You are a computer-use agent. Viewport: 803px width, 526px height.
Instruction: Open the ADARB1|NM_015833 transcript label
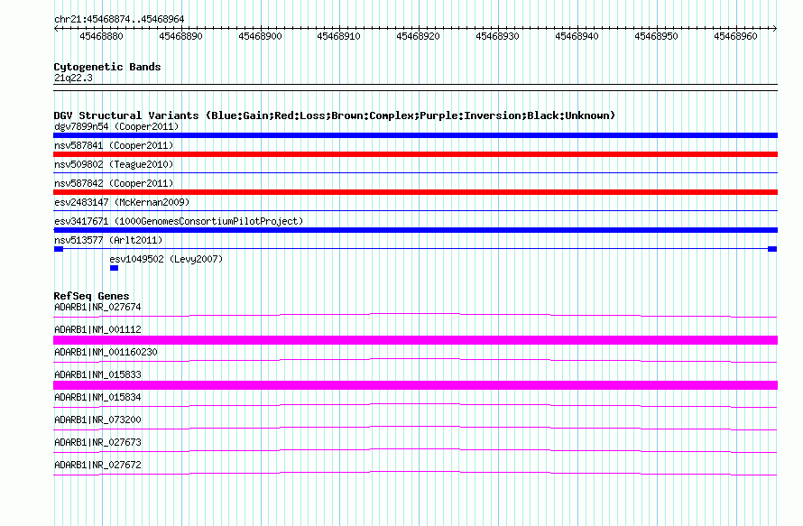click(x=97, y=374)
